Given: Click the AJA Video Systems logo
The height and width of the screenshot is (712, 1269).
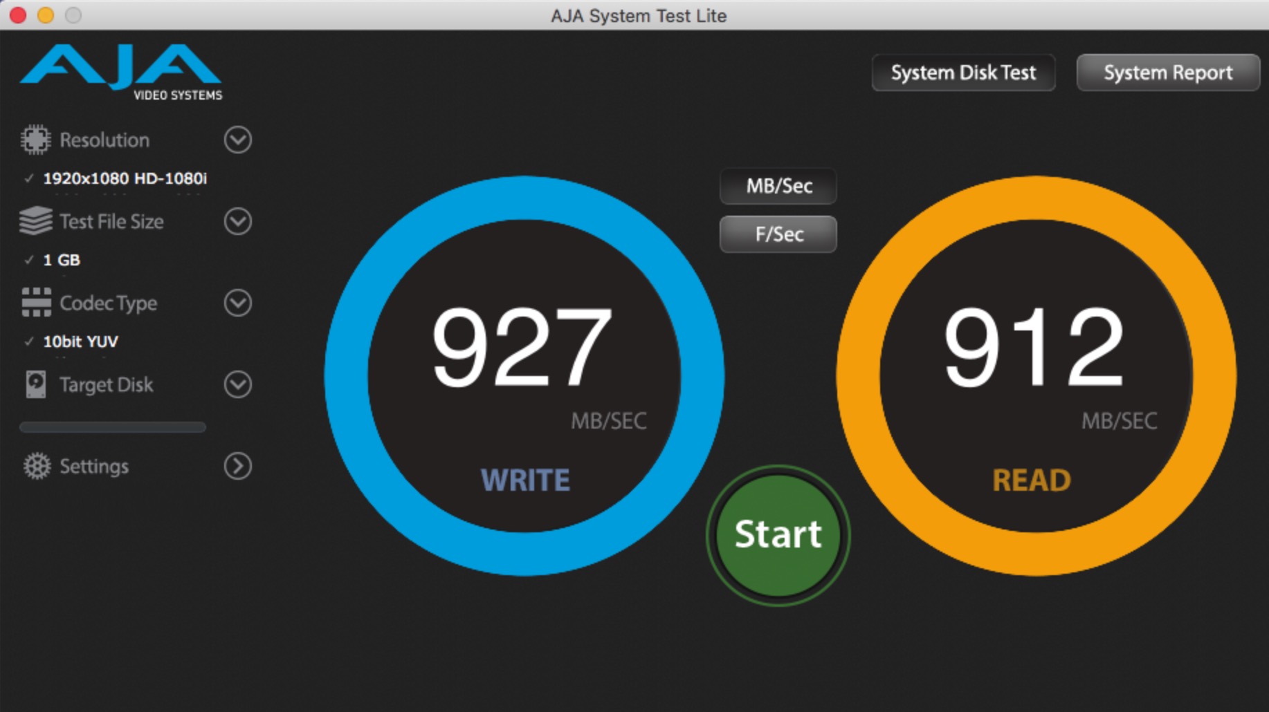Looking at the screenshot, I should 121,72.
